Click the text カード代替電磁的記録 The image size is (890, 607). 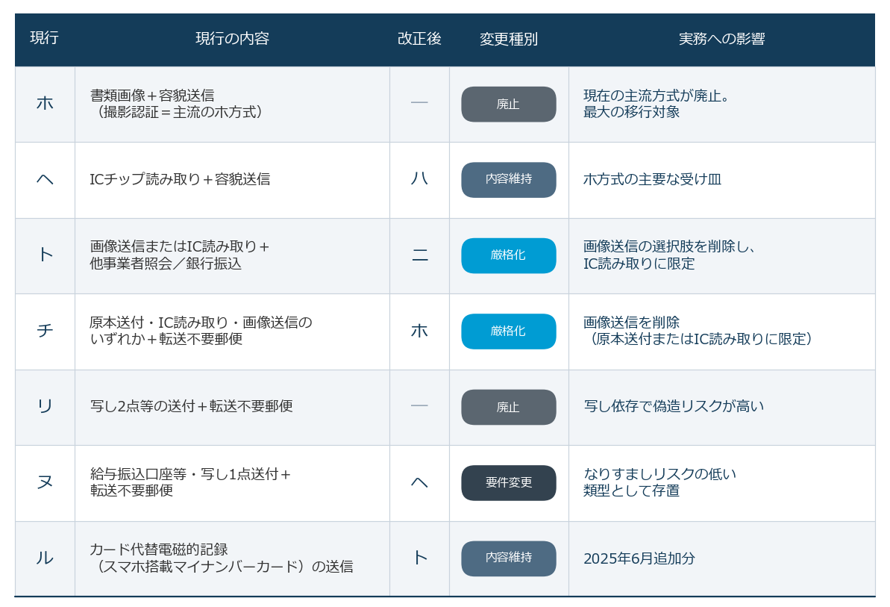click(x=159, y=550)
